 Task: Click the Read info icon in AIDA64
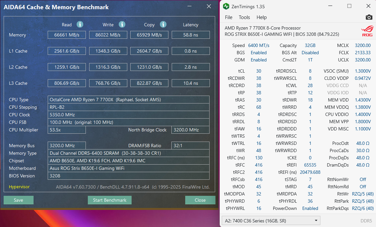click(80, 24)
